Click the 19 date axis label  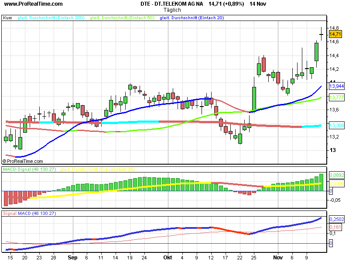[130, 258]
